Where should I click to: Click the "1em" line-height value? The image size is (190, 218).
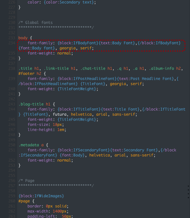coord(61,130)
